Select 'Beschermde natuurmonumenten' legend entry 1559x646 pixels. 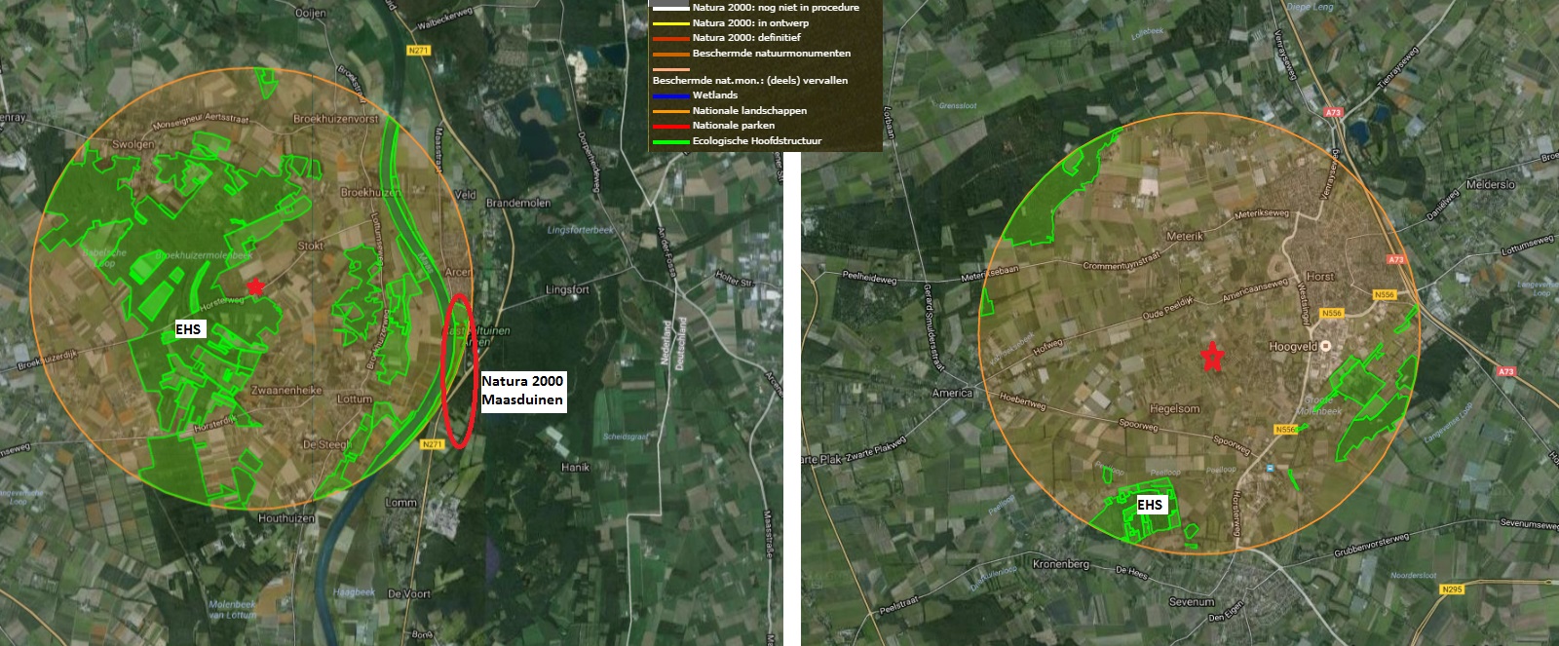point(772,54)
